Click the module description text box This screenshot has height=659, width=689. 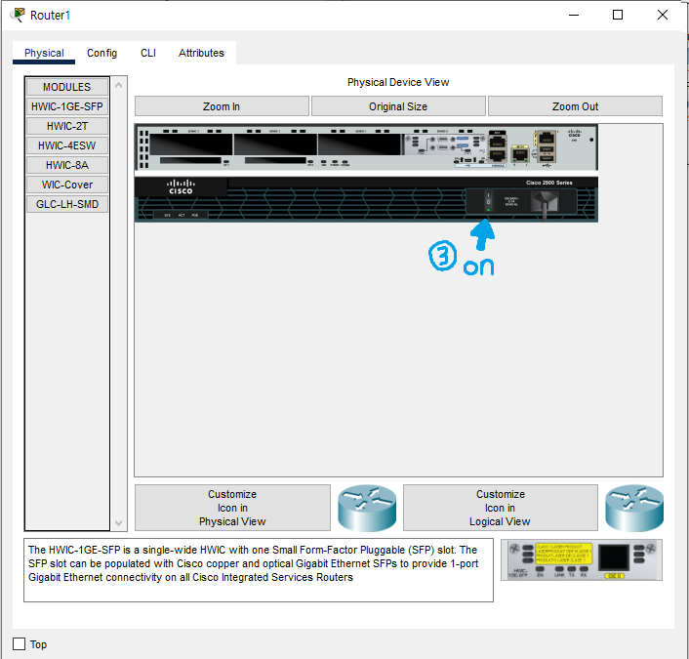[259, 570]
